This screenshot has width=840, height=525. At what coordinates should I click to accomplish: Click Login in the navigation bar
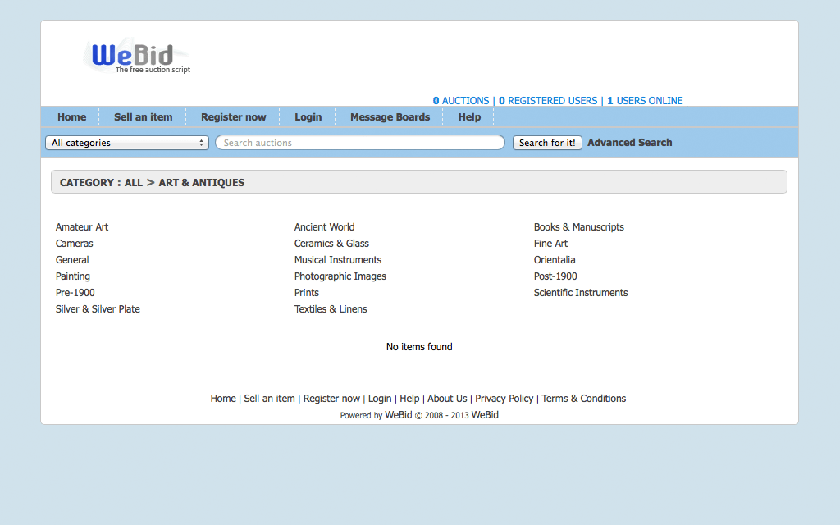pyautogui.click(x=308, y=117)
